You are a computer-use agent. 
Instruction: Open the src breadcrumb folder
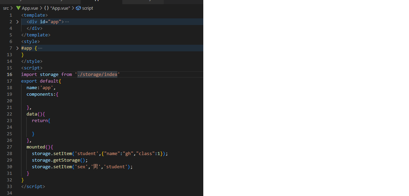point(6,8)
